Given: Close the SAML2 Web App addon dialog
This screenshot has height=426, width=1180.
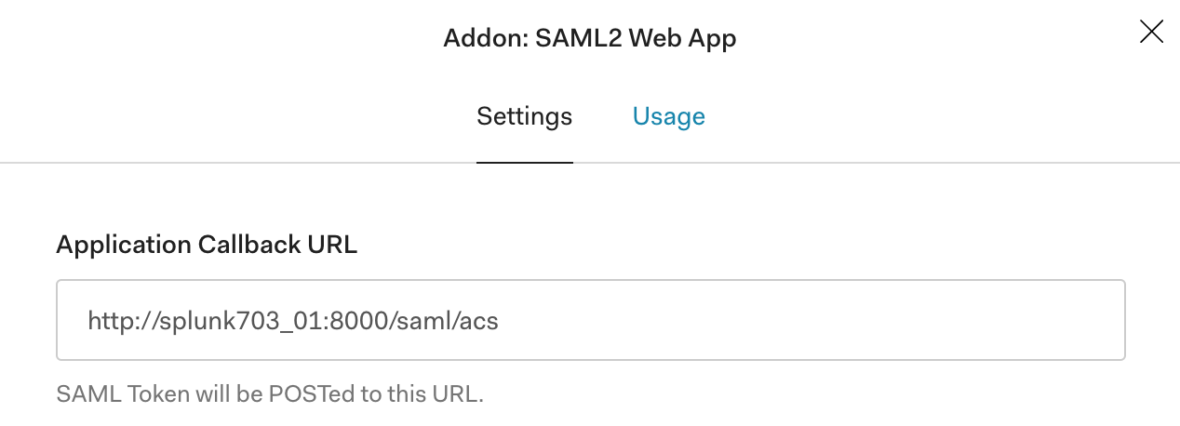Looking at the screenshot, I should tap(1151, 33).
